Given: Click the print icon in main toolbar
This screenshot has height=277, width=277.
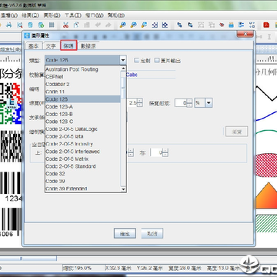Looking at the screenshot, I should tap(9, 25).
